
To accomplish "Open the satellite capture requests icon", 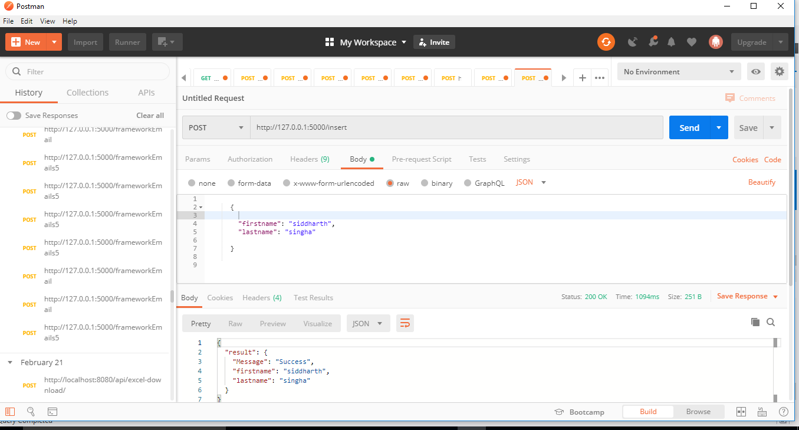I will pyautogui.click(x=633, y=42).
